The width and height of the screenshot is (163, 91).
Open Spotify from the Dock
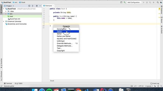(49, 90)
